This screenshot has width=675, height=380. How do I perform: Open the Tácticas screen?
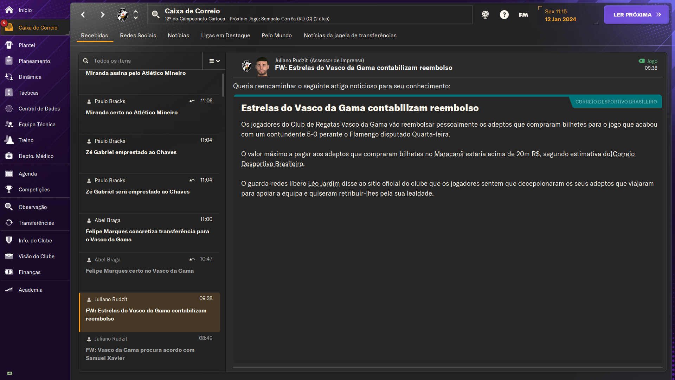pos(28,93)
